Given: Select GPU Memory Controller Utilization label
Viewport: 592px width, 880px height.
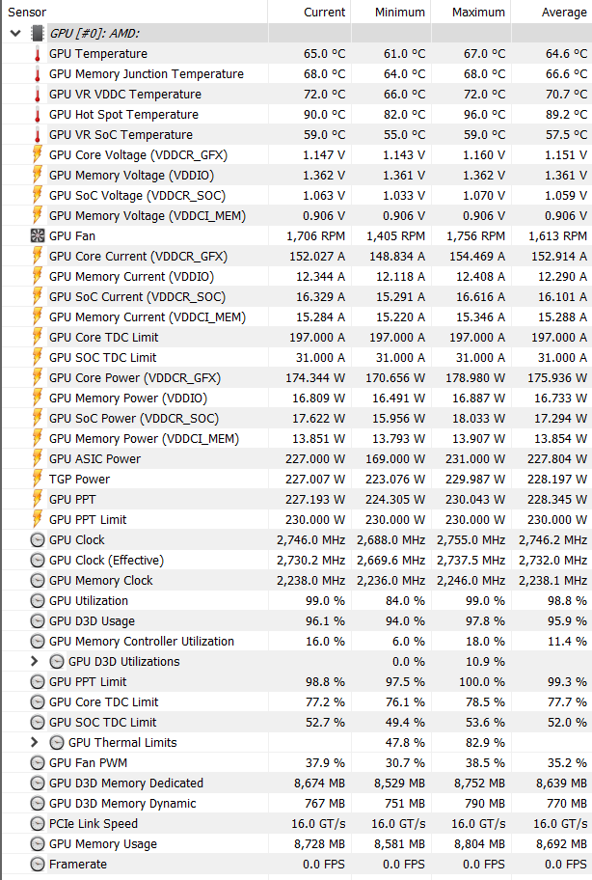Looking at the screenshot, I should (x=142, y=641).
